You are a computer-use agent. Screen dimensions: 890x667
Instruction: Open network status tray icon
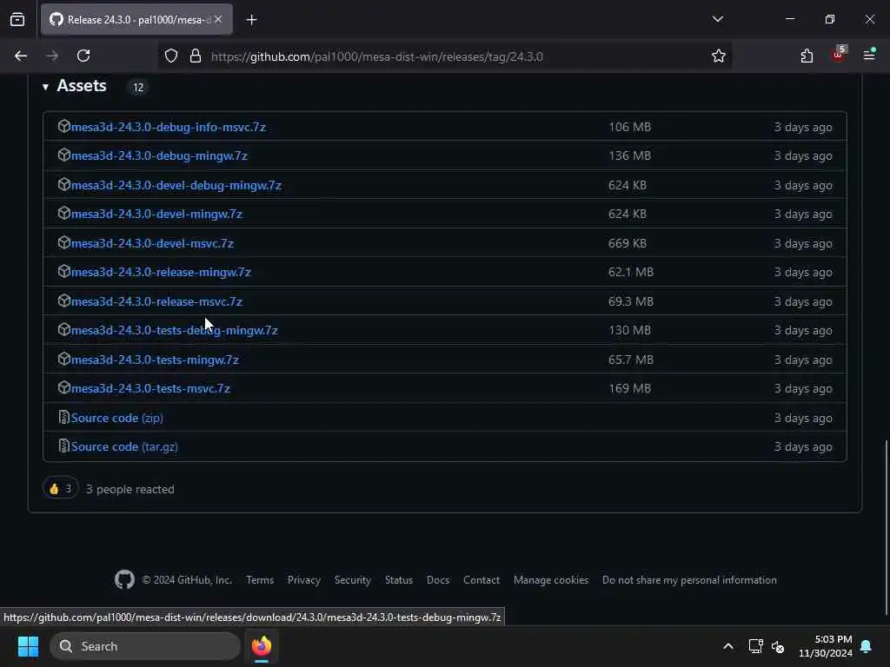(x=755, y=646)
